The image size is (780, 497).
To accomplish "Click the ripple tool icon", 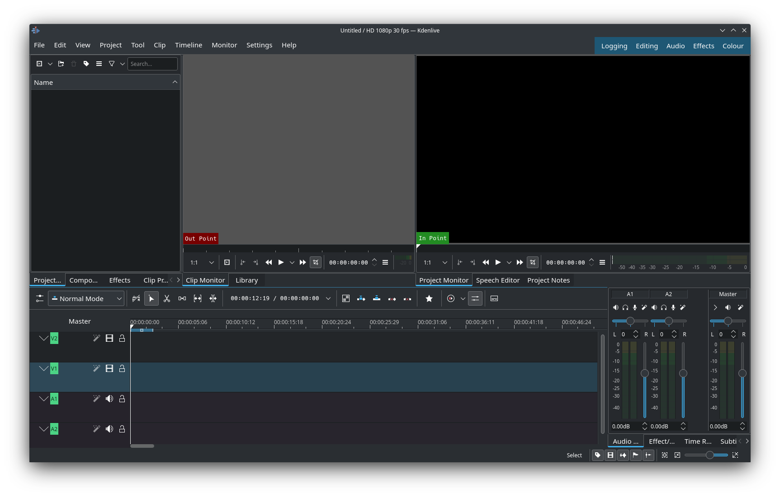I will (x=213, y=298).
